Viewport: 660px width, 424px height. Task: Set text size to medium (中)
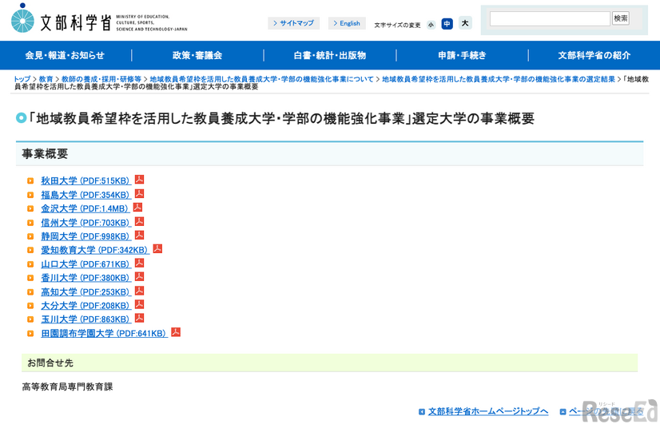coord(447,24)
